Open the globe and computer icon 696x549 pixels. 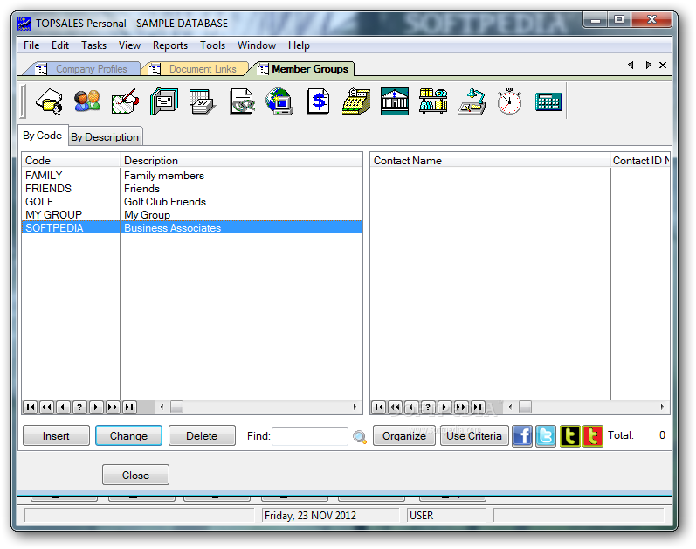(x=279, y=101)
